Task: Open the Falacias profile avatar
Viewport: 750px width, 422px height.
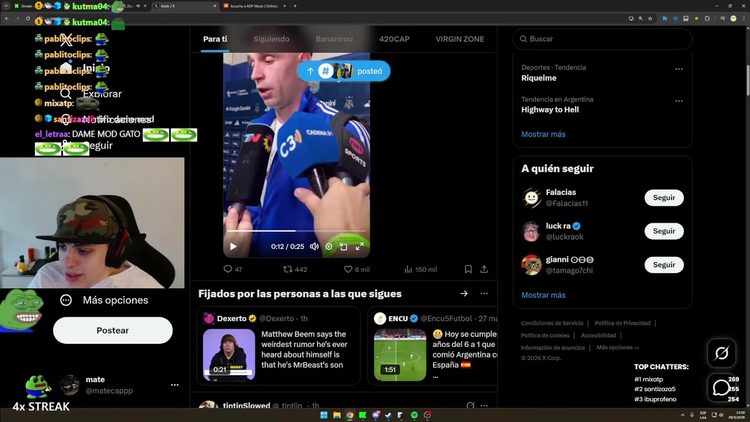Action: tap(531, 198)
